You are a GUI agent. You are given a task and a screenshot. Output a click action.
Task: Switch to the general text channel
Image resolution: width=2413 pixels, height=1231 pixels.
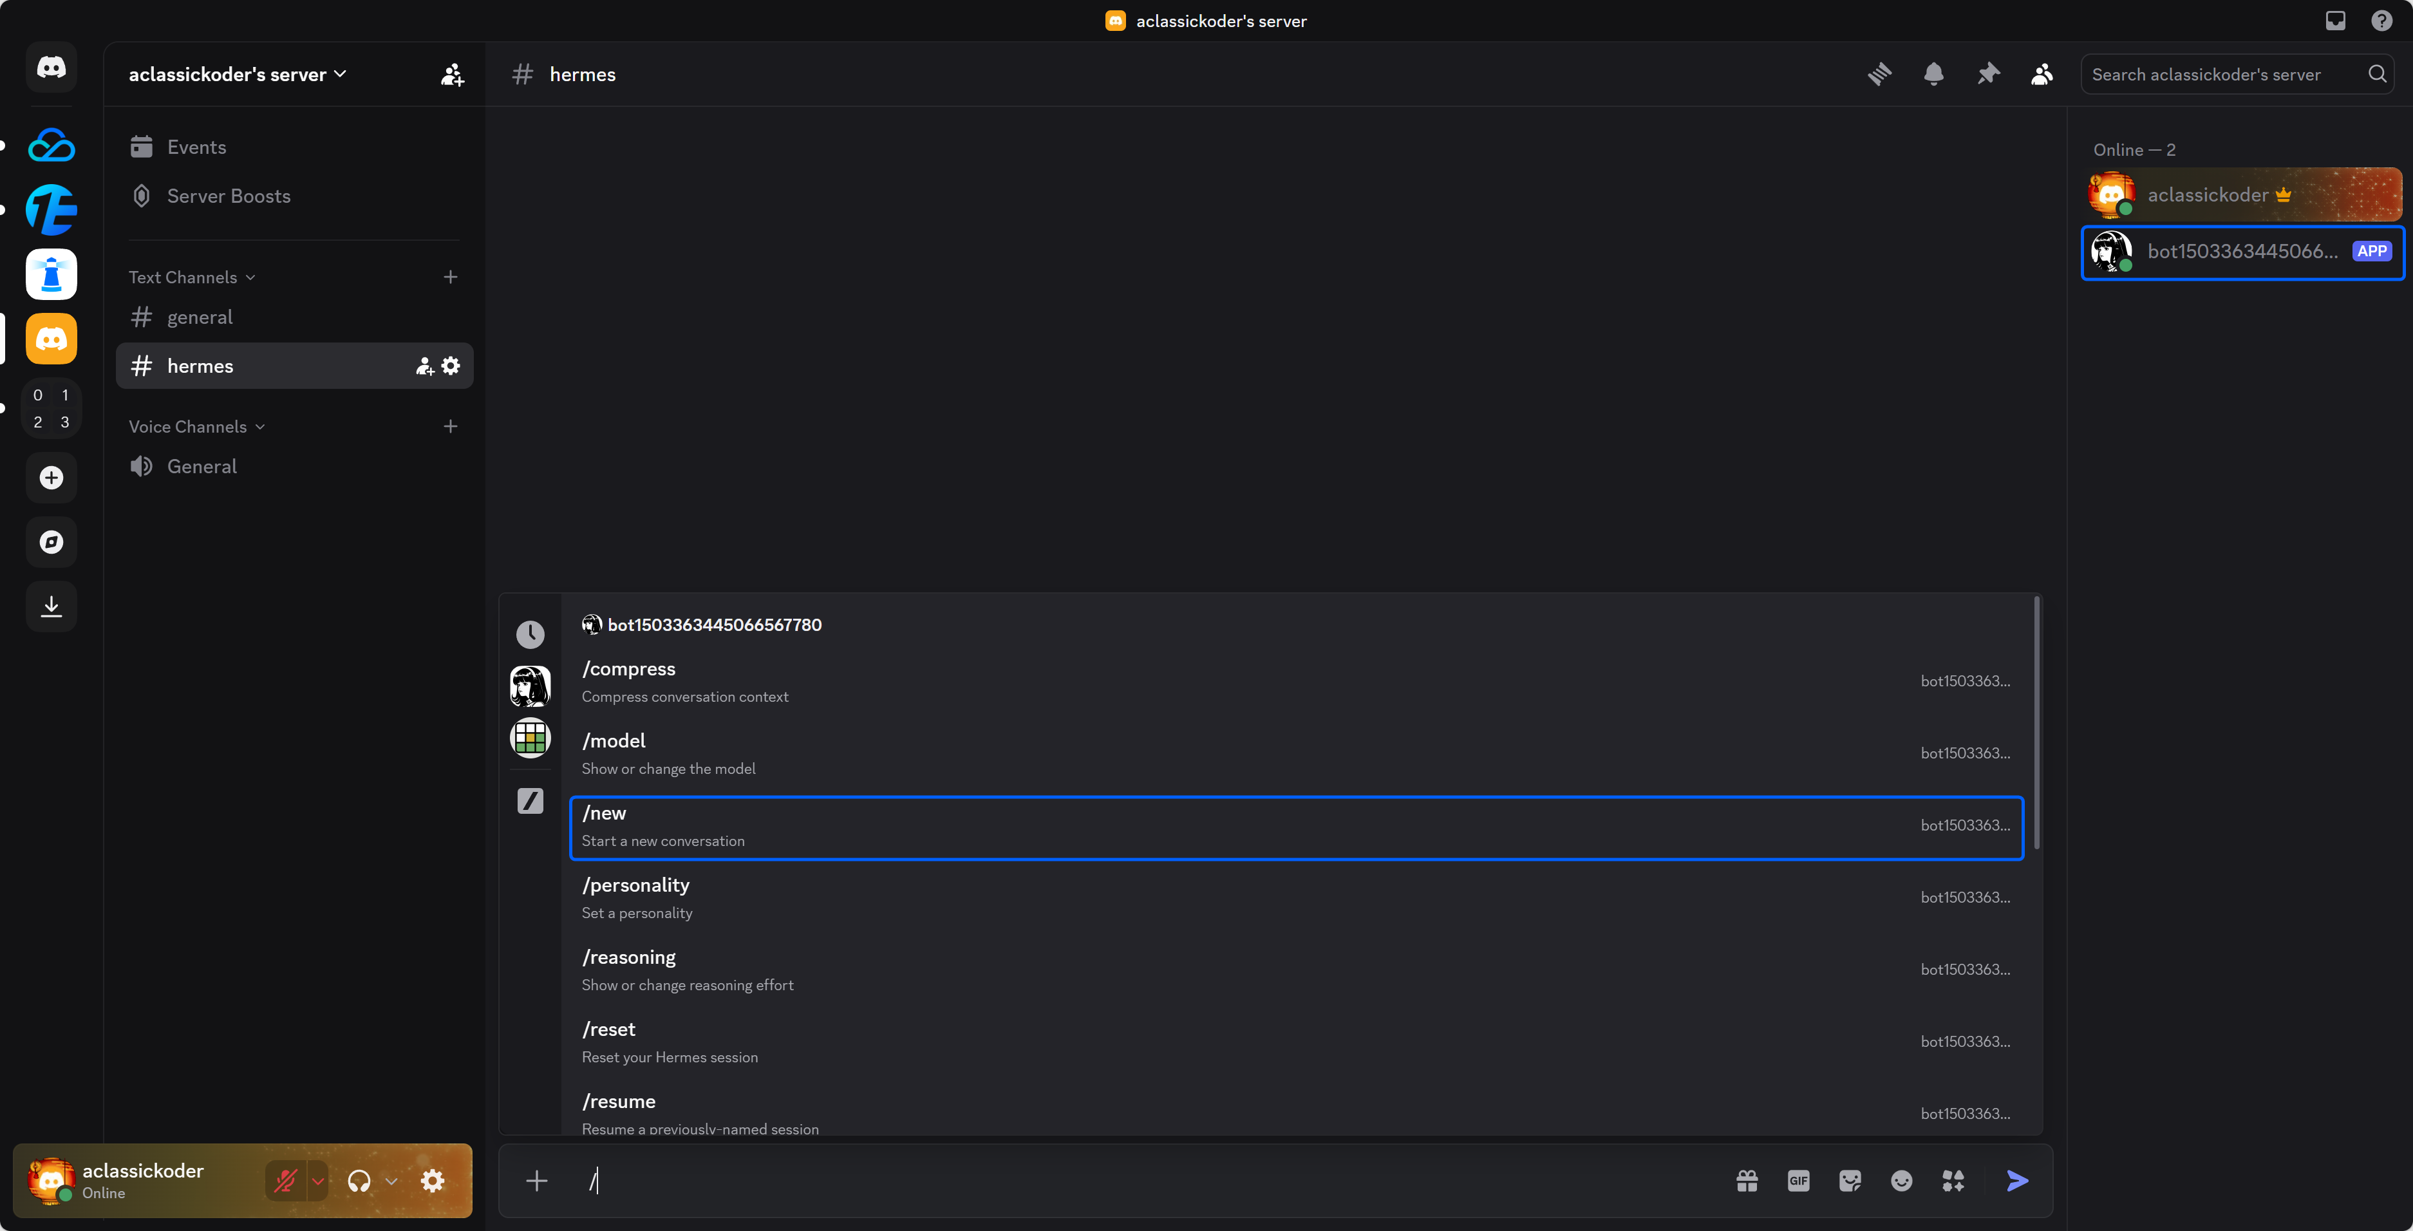pos(294,317)
